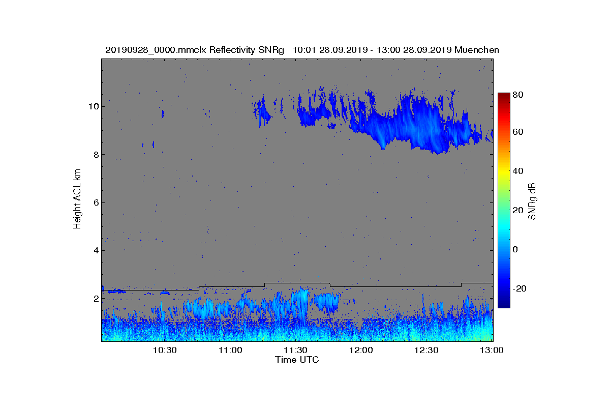Click the 10:30 time tick label
The width and height of the screenshot is (610, 407).
[165, 350]
